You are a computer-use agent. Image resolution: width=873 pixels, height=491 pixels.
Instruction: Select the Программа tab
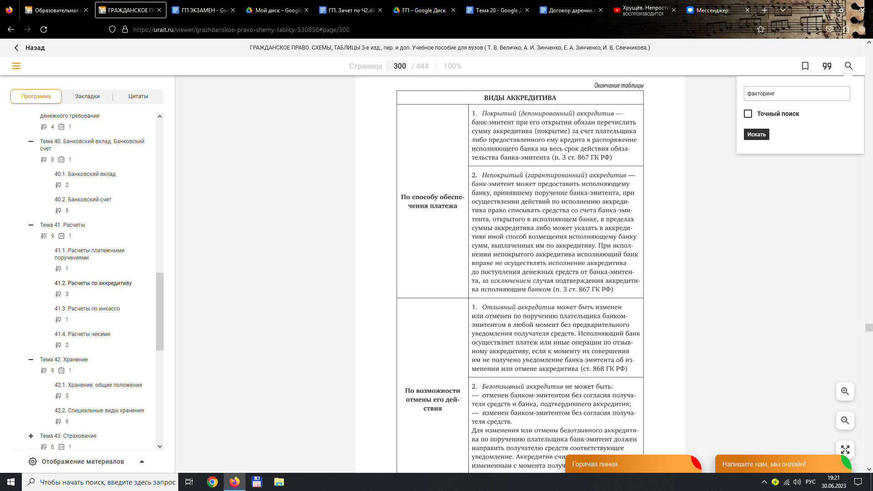tap(36, 96)
